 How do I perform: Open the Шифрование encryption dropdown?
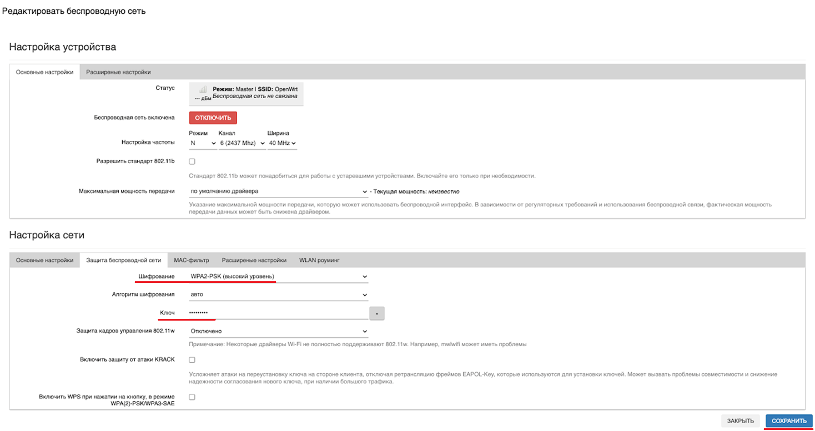point(278,276)
